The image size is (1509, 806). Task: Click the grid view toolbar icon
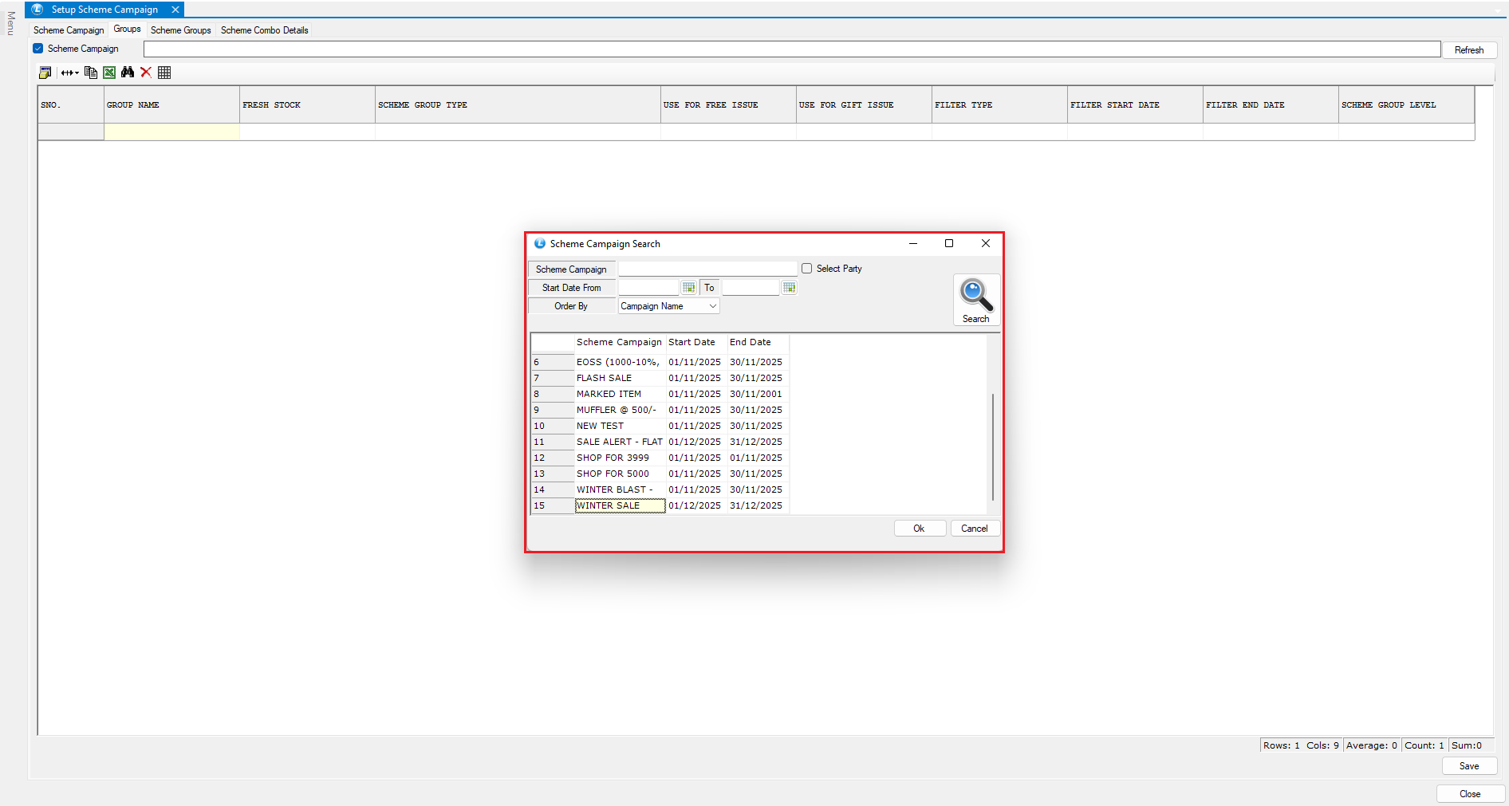click(x=164, y=73)
